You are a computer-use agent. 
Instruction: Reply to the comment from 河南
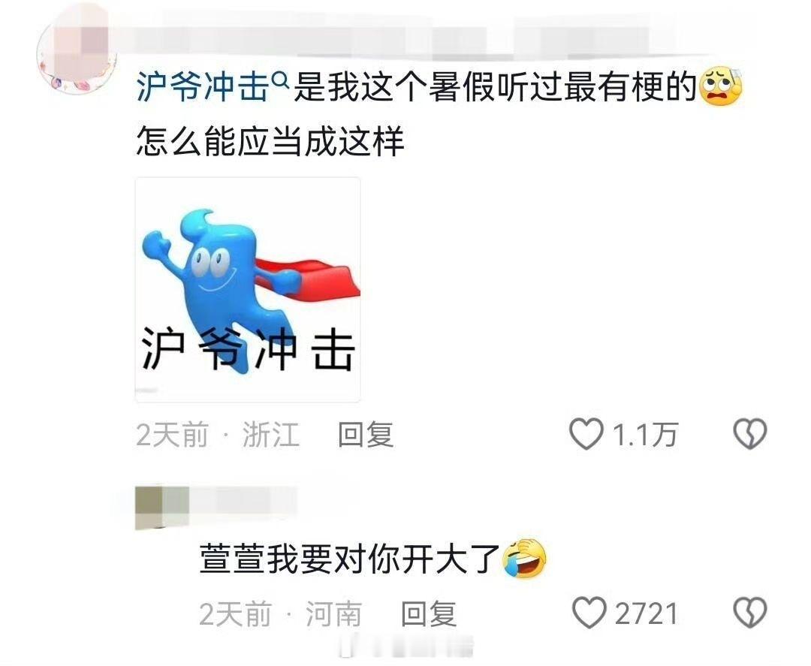tap(429, 613)
